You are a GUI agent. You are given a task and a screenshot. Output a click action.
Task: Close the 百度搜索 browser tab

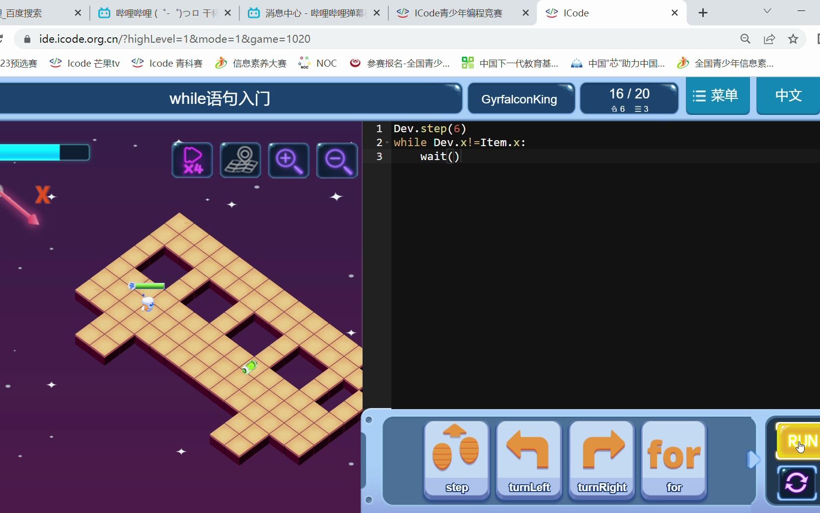coord(78,13)
